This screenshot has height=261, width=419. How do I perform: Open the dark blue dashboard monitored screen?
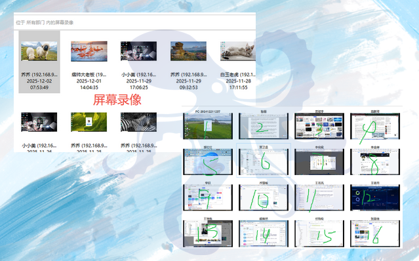(x=375, y=197)
